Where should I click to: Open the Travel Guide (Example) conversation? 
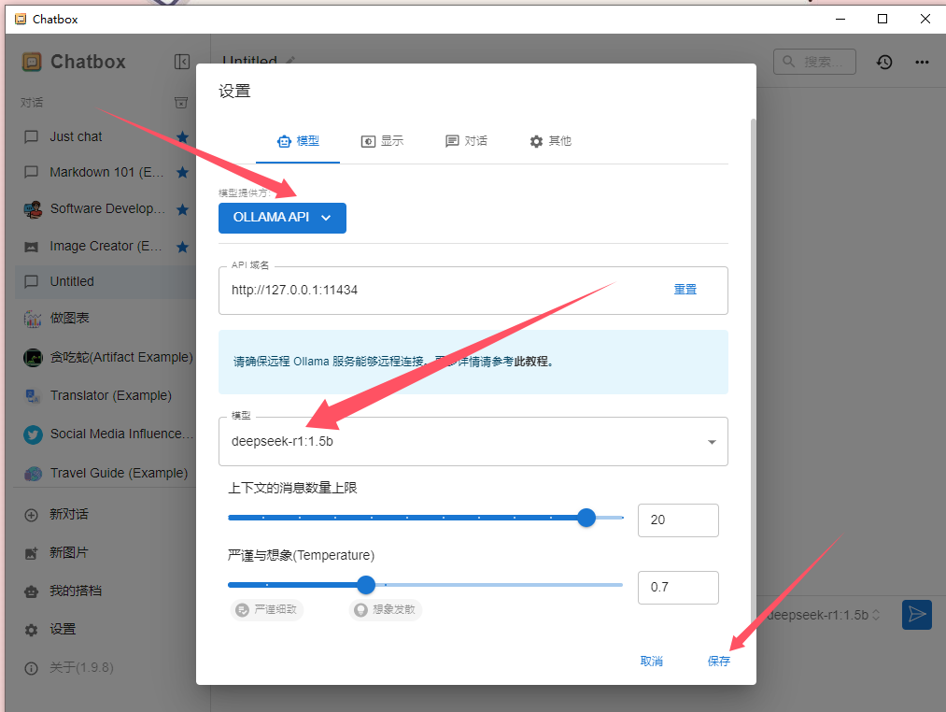pyautogui.click(x=119, y=473)
